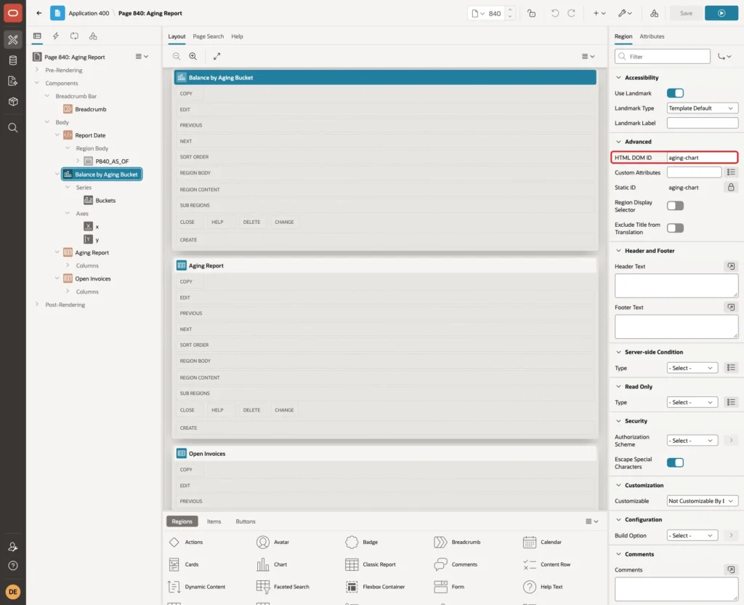This screenshot has height=605, width=744.
Task: Click the HTML DOM ID field
Action: (x=702, y=158)
